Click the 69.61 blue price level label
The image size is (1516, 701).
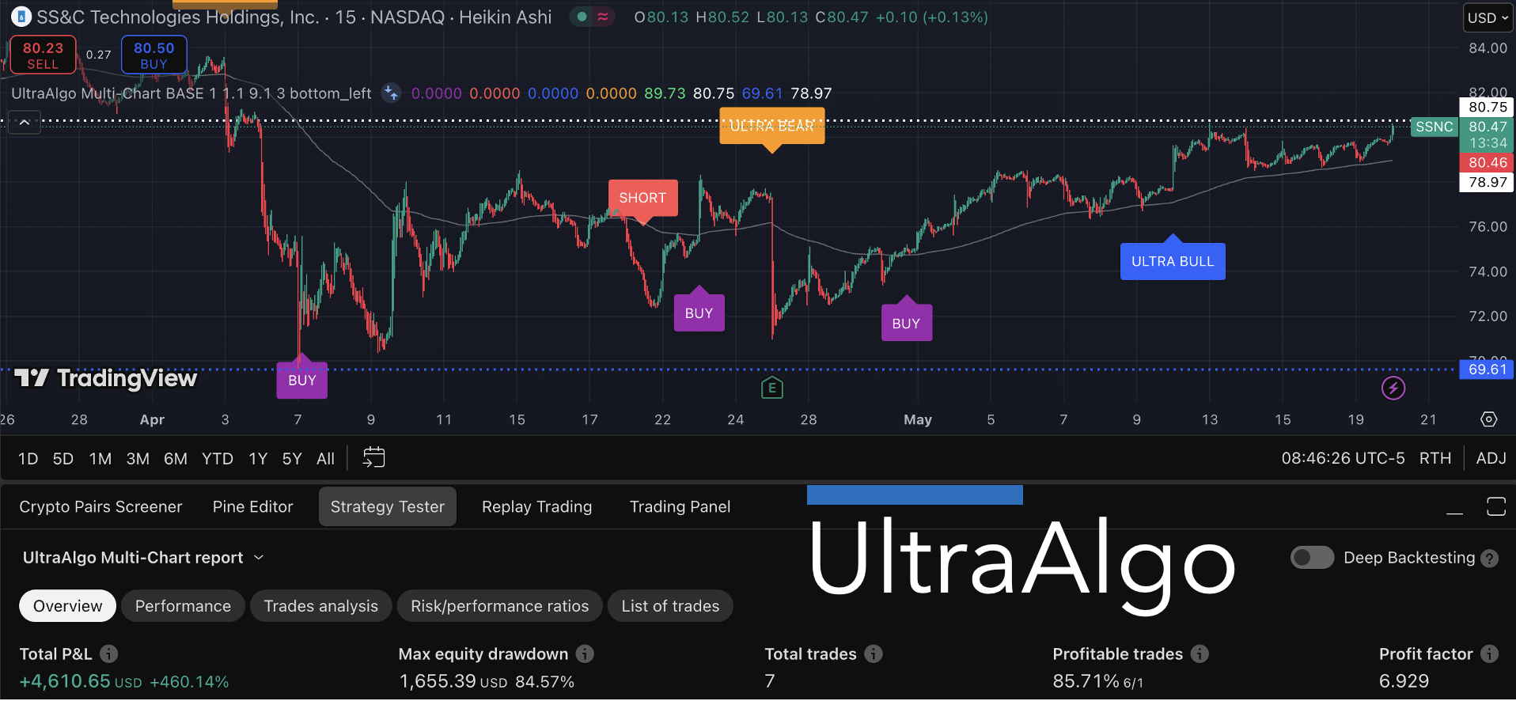(x=1488, y=369)
